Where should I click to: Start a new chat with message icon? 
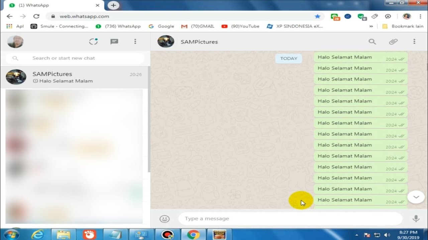(114, 41)
